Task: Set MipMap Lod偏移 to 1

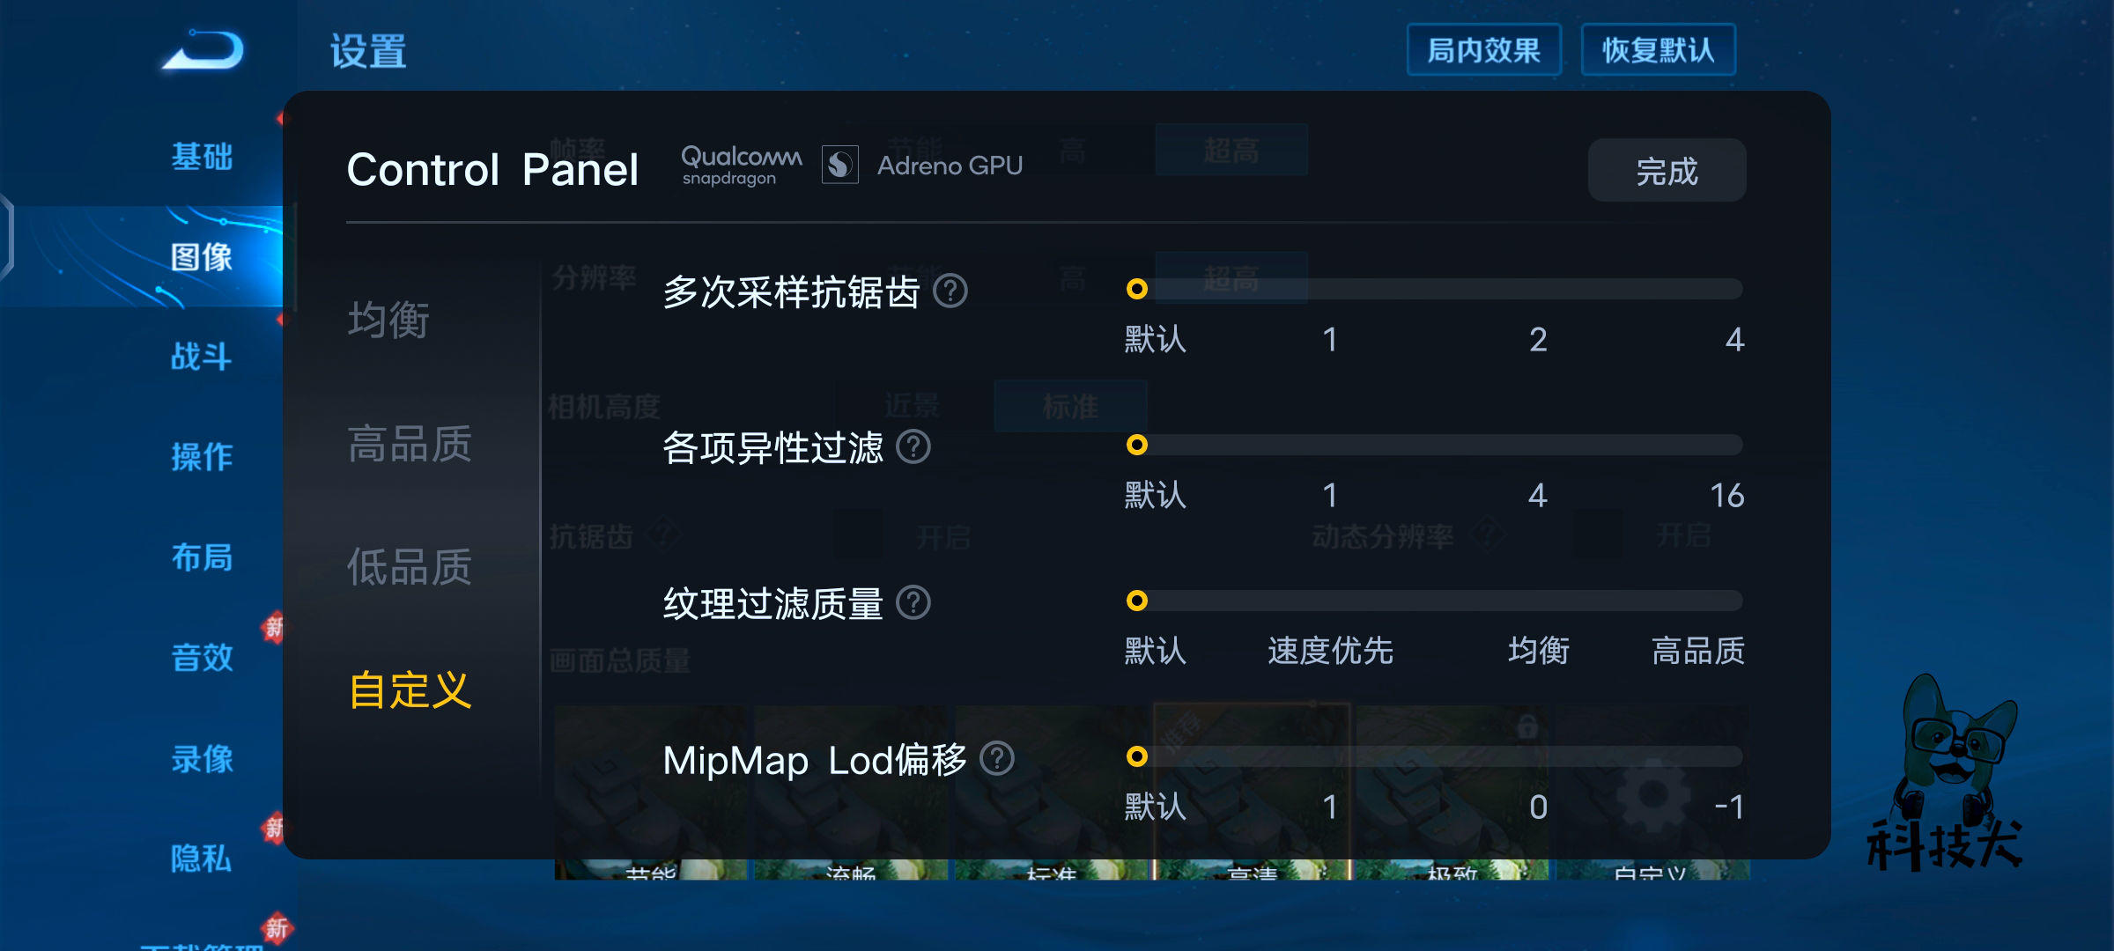Action: (1330, 807)
